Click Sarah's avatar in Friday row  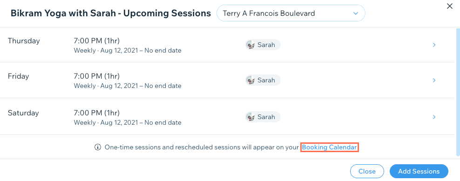coord(250,80)
